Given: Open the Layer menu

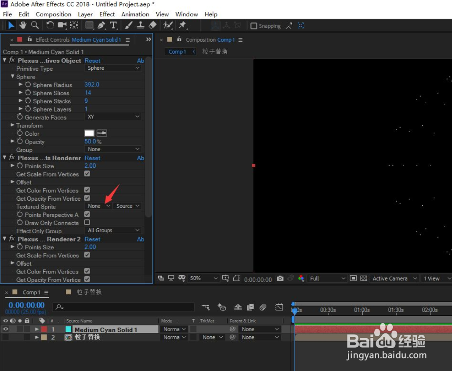Looking at the screenshot, I should (x=85, y=14).
